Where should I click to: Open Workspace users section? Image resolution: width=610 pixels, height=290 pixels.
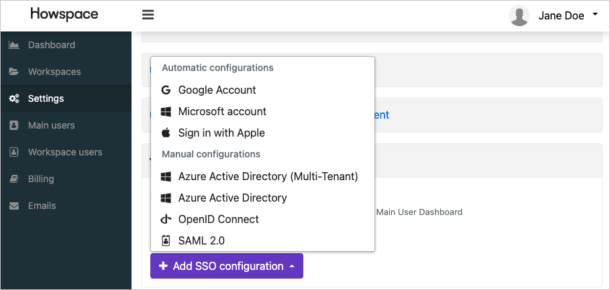pyautogui.click(x=66, y=152)
